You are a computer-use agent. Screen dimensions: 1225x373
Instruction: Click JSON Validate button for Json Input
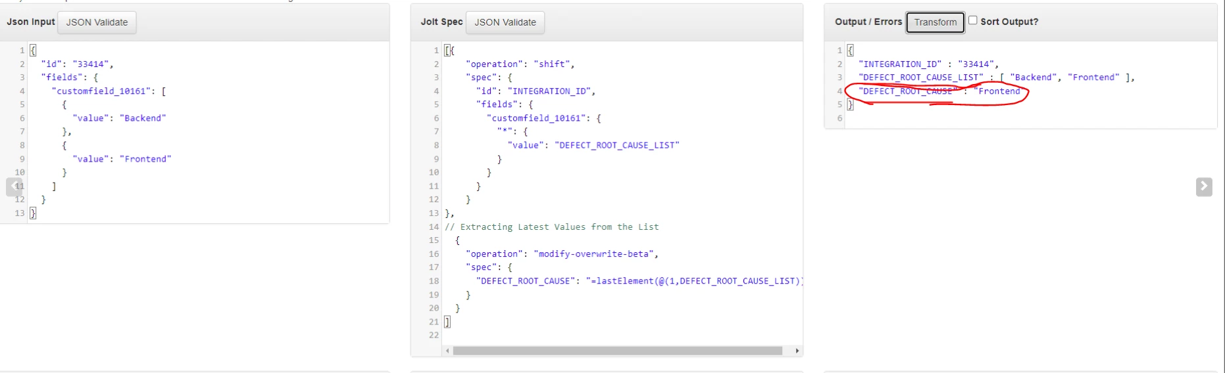[x=97, y=22]
